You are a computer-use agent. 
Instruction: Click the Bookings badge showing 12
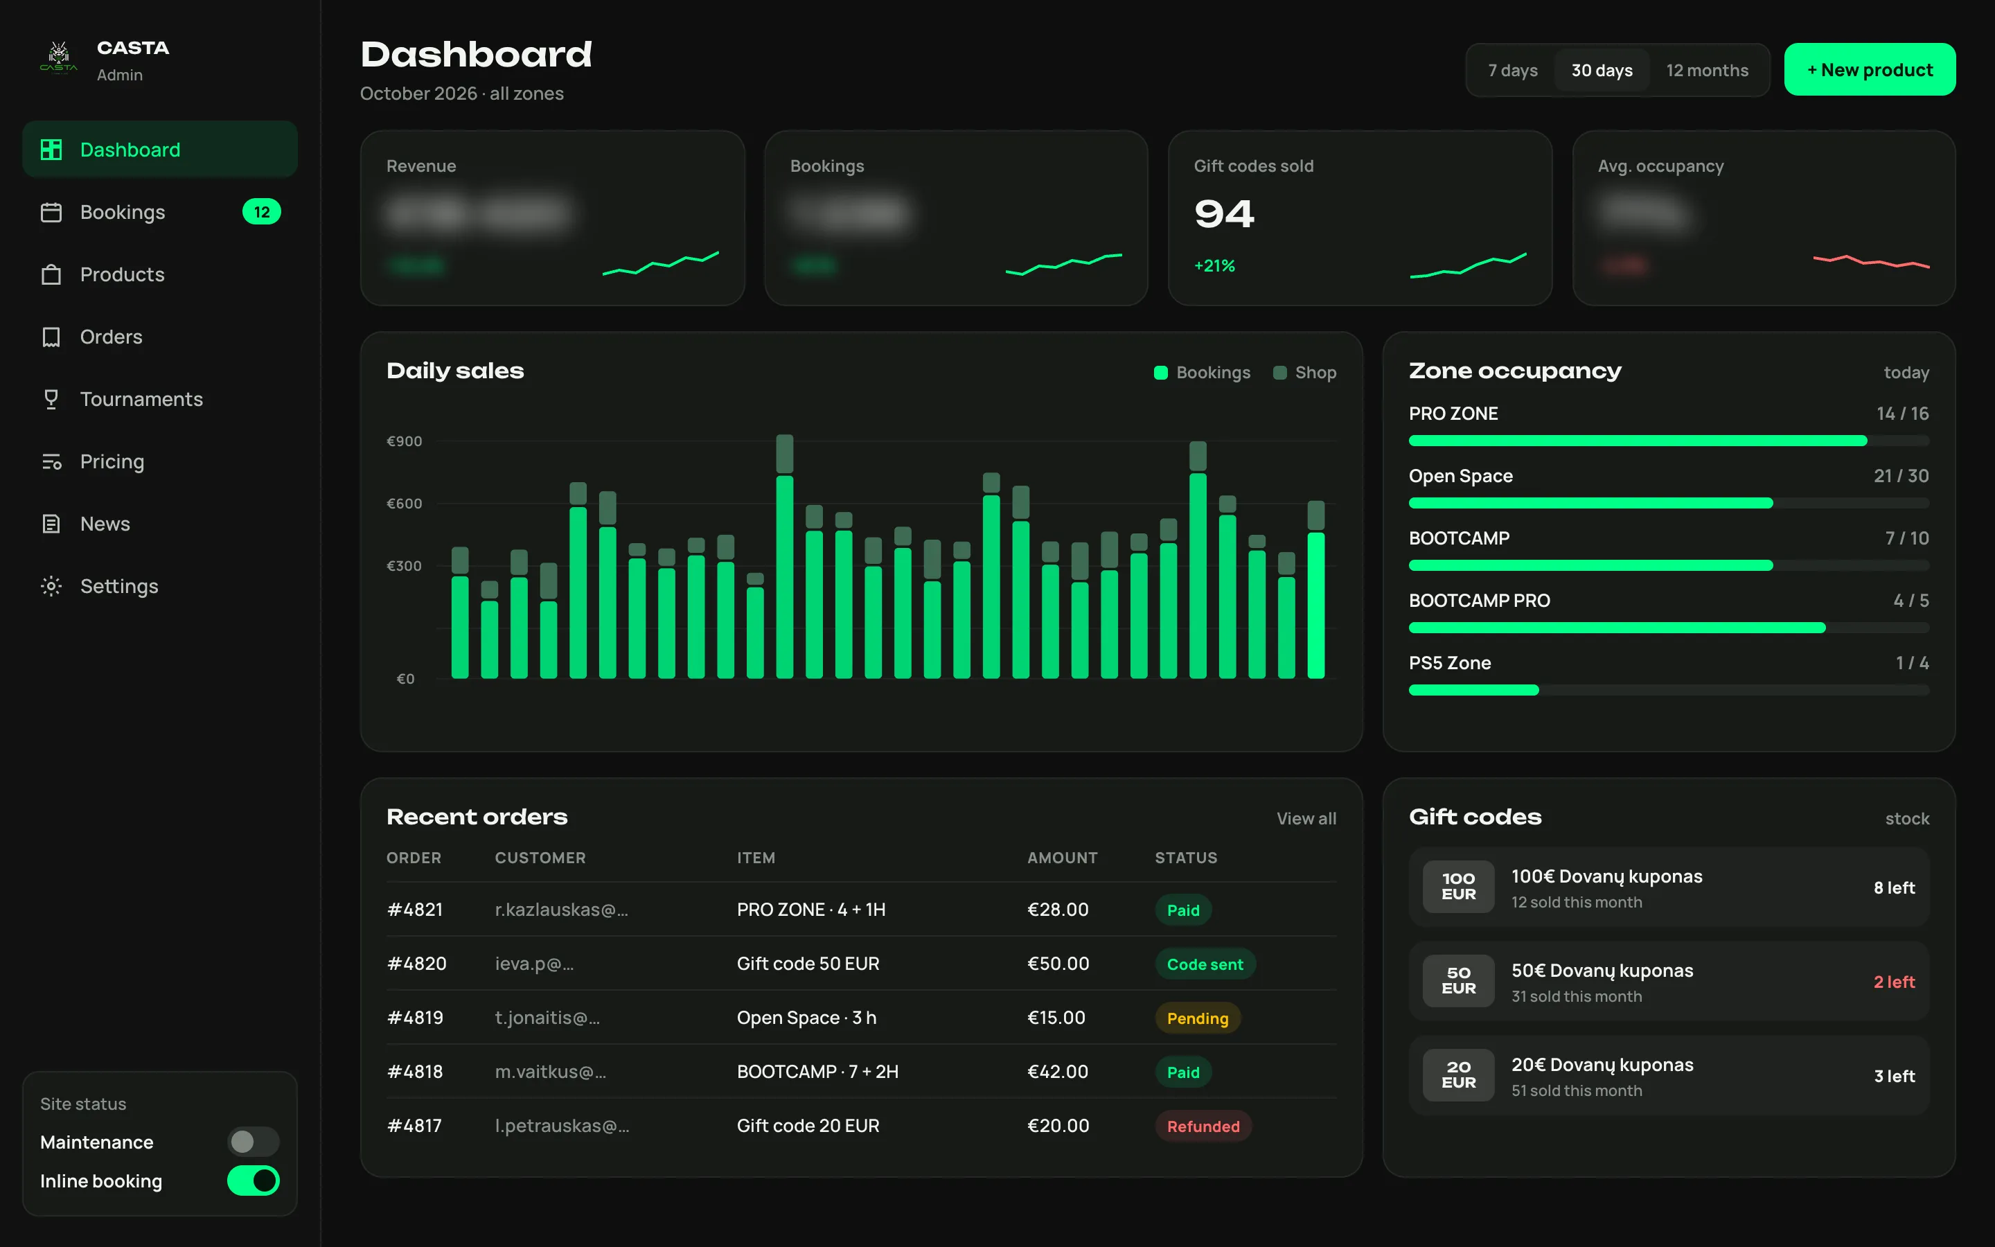click(x=261, y=212)
